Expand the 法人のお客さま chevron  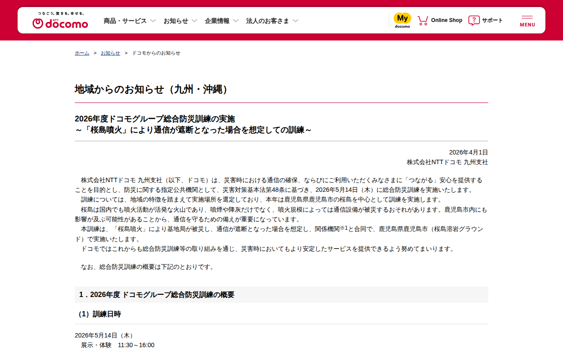click(x=296, y=21)
